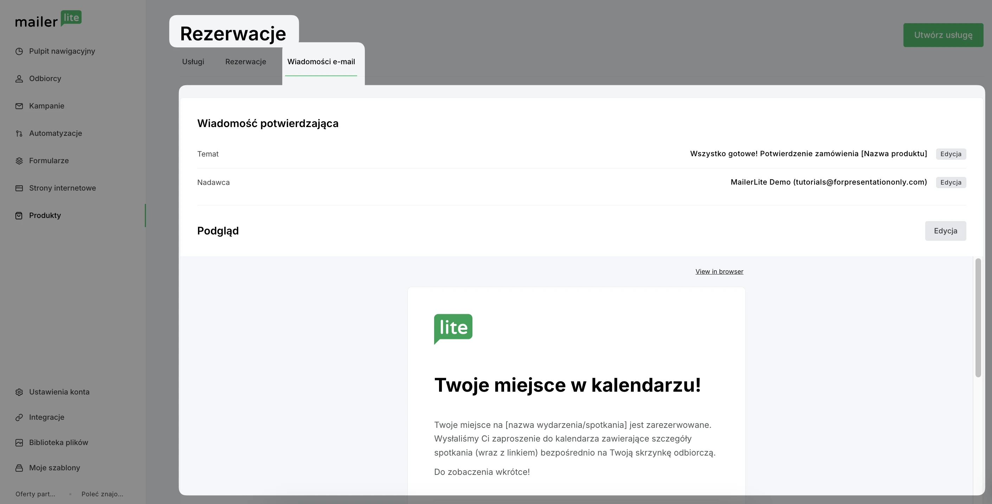Click the Automatyzacje workflow icon
The image size is (992, 504).
pos(19,133)
